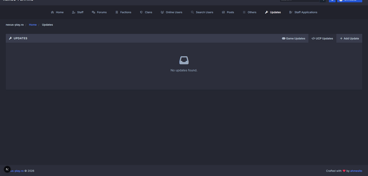Click the Updates wrench icon in navbar
Screen dimensions: 368x176
[x=266, y=12]
